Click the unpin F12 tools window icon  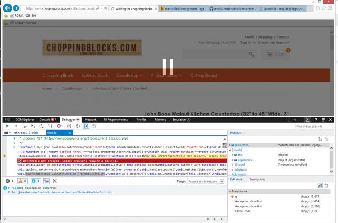[323, 120]
